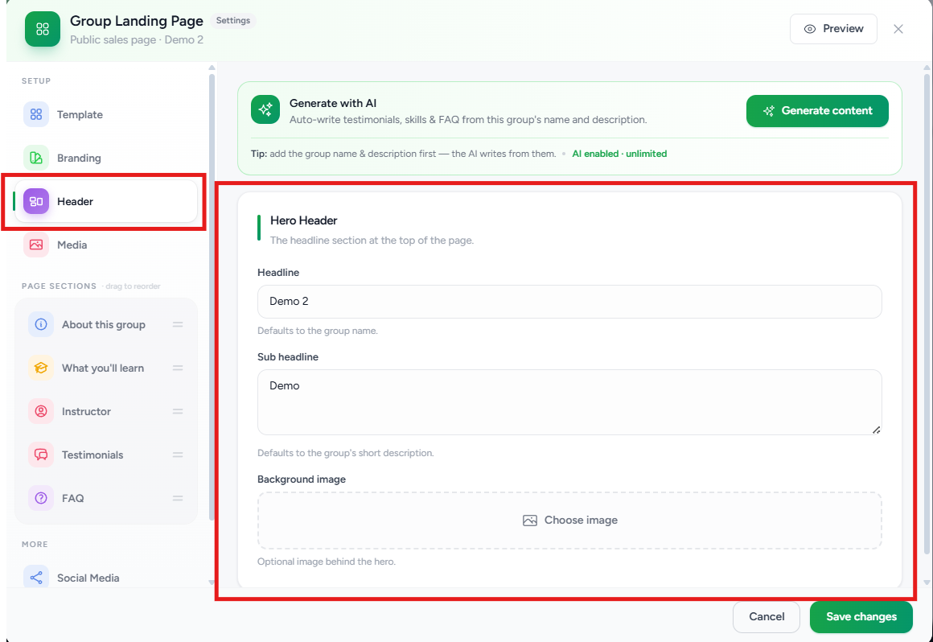Click the drag handle beside About this group
Screen dimensions: 933x642
177,325
